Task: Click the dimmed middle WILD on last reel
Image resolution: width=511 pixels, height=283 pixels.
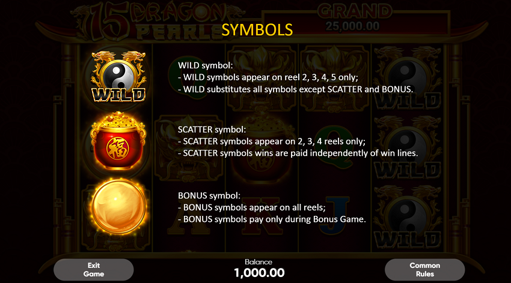Action: 408,148
